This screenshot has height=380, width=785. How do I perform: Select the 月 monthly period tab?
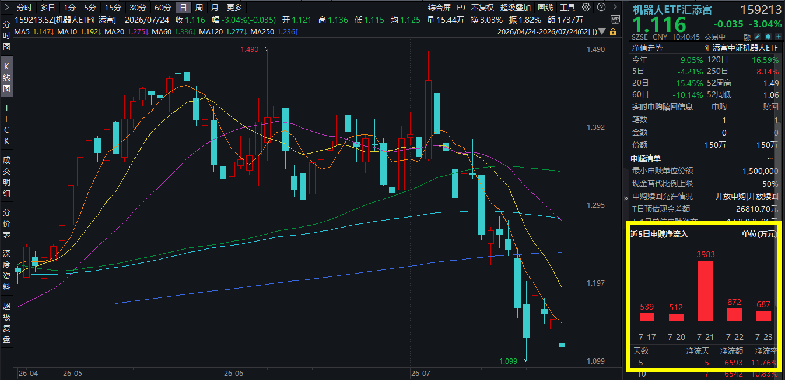pyautogui.click(x=215, y=8)
